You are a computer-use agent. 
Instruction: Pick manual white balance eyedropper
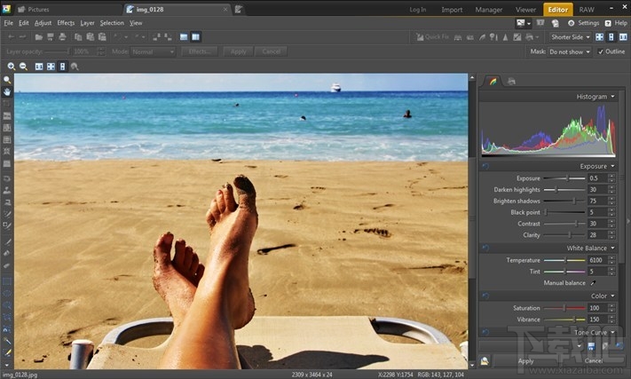click(x=593, y=283)
